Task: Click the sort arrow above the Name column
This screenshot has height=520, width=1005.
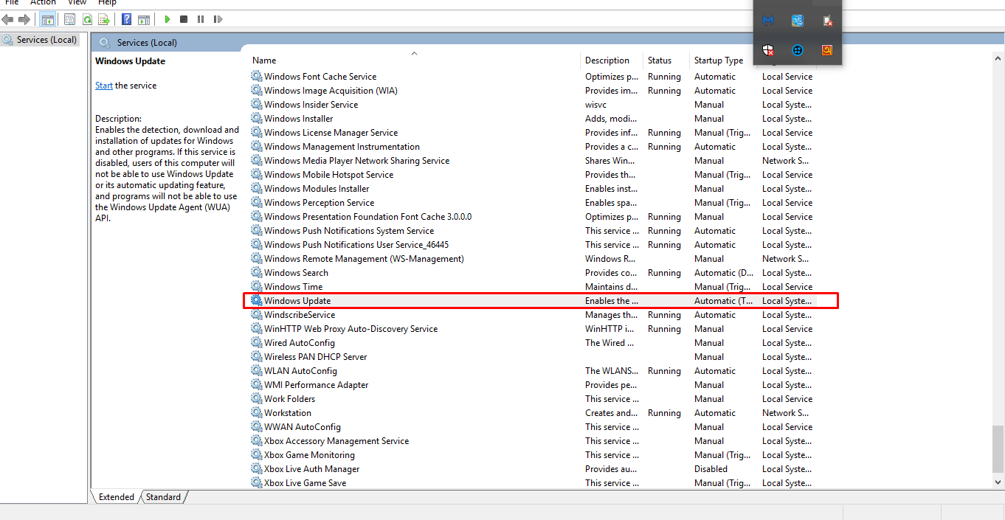Action: pyautogui.click(x=414, y=52)
